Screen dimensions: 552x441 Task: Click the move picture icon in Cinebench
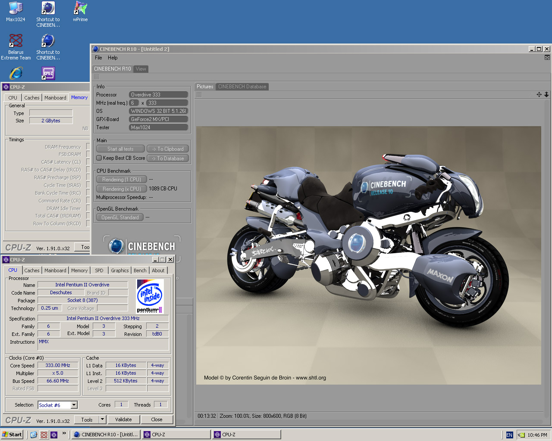[539, 94]
